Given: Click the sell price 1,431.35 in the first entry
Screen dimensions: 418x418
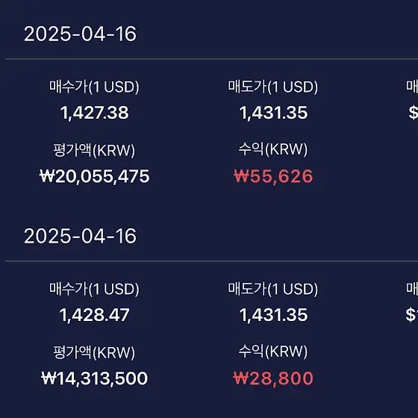Looking at the screenshot, I should tap(273, 113).
